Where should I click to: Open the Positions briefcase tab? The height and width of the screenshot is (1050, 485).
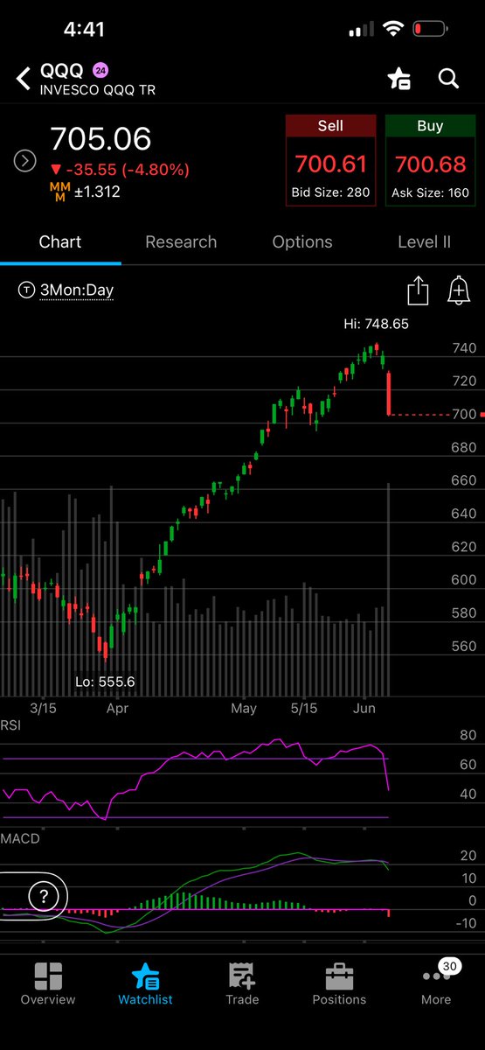pyautogui.click(x=339, y=984)
